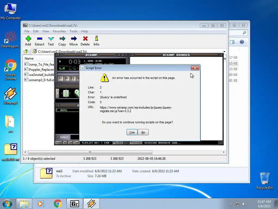Click Sel button in Winamp playlist
Image resolution: width=278 pixels, height=209 pixels.
[70, 143]
